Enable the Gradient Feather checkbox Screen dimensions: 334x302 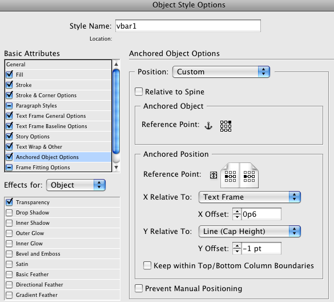(9, 295)
